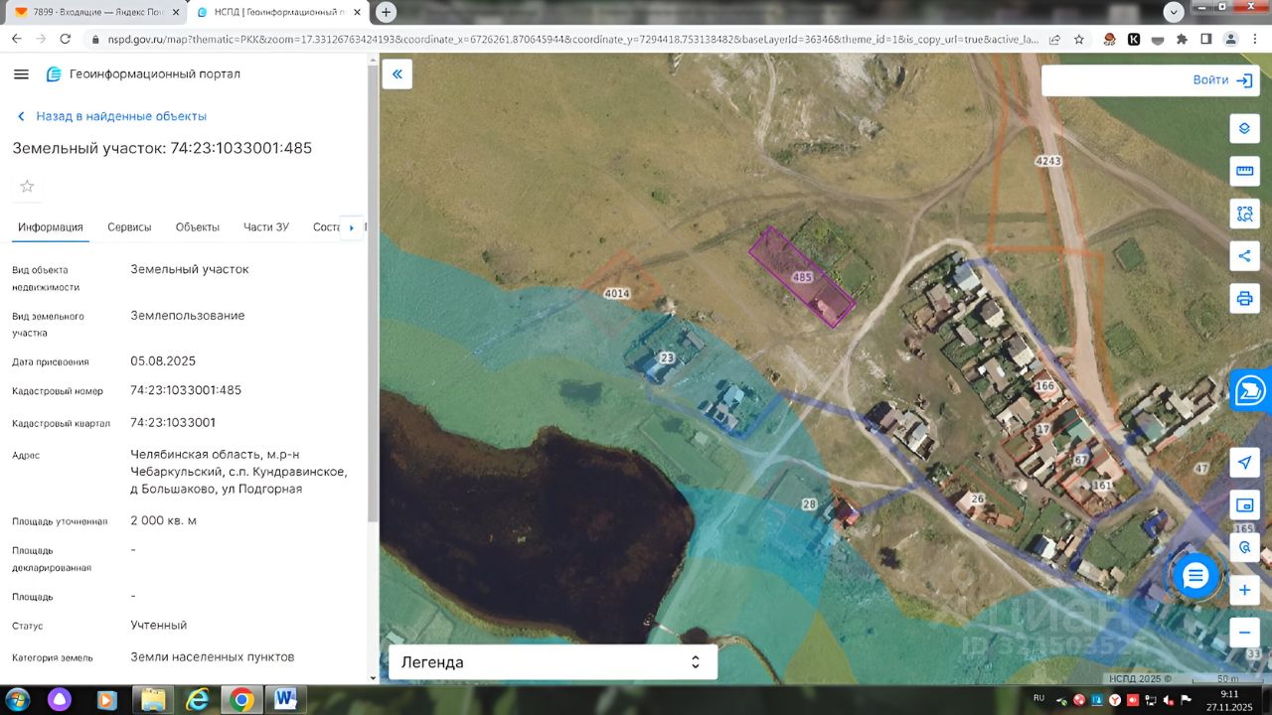Close the НСПД browser tab

pyautogui.click(x=358, y=12)
